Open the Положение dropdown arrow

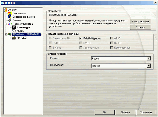[x=149, y=66]
